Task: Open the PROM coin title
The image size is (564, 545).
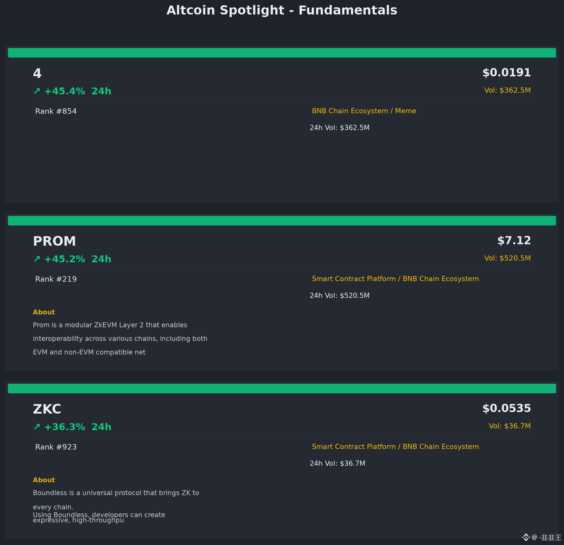Action: 54,241
